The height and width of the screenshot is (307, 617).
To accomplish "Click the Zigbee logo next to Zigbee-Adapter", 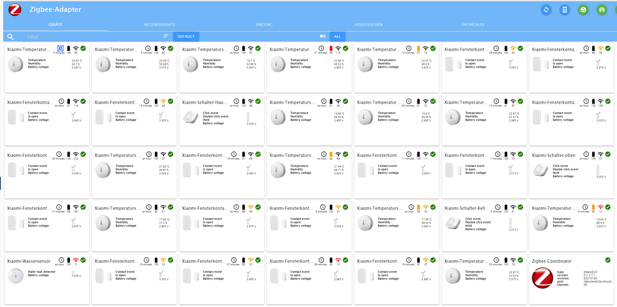I will pos(15,10).
